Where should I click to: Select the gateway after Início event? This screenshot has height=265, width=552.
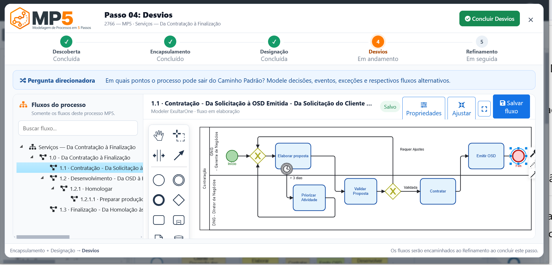(258, 156)
